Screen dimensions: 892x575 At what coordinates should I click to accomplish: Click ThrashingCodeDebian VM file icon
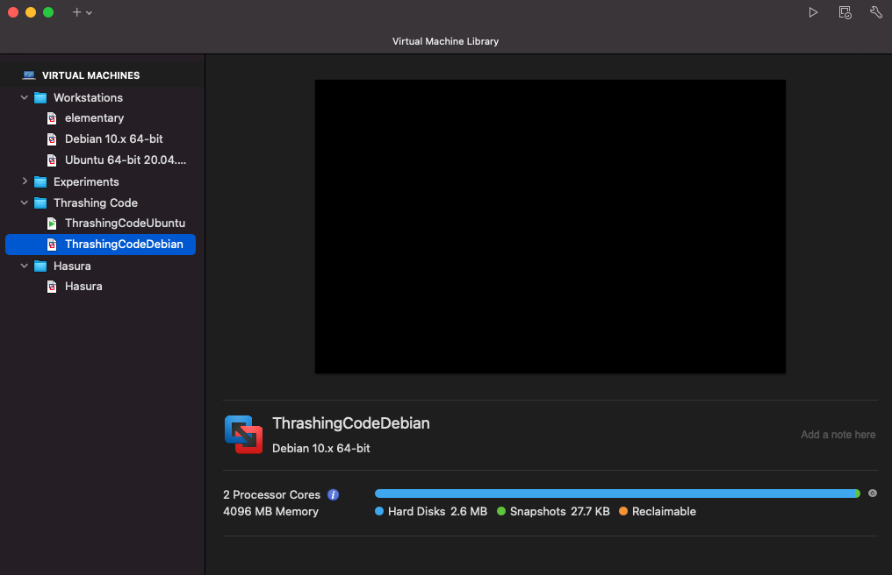pos(52,245)
